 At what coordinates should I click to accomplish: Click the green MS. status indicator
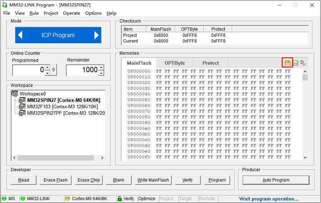click(x=4, y=198)
